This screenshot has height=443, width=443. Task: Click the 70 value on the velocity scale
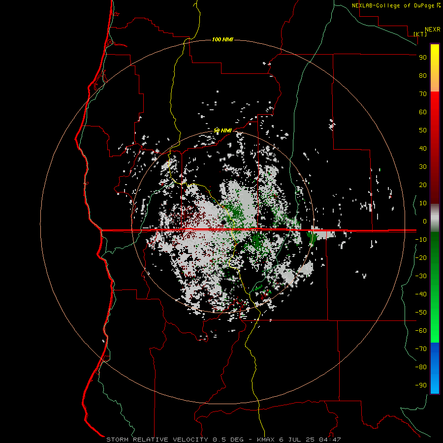[x=423, y=94]
